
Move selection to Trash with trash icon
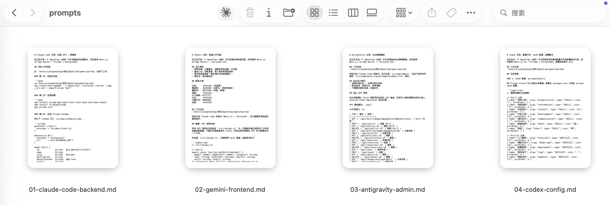tap(250, 13)
